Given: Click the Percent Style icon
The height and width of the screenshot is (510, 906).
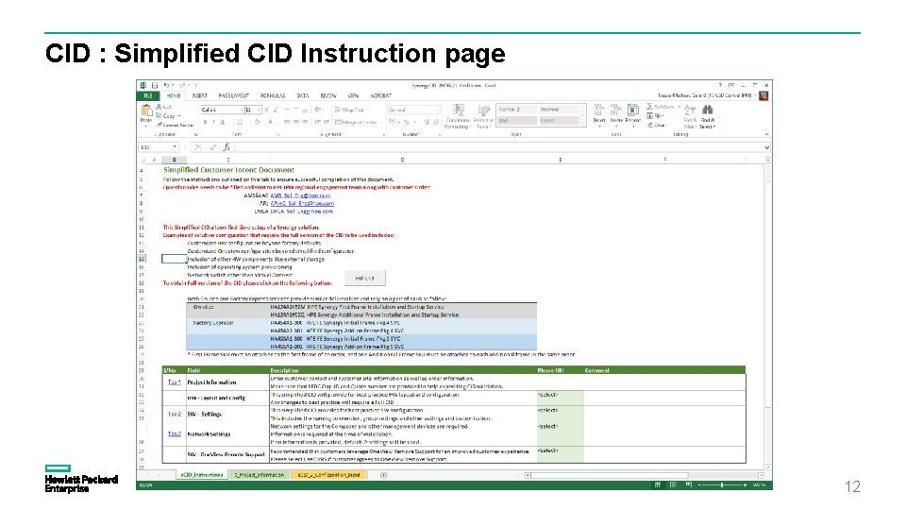Looking at the screenshot, I should [x=406, y=122].
